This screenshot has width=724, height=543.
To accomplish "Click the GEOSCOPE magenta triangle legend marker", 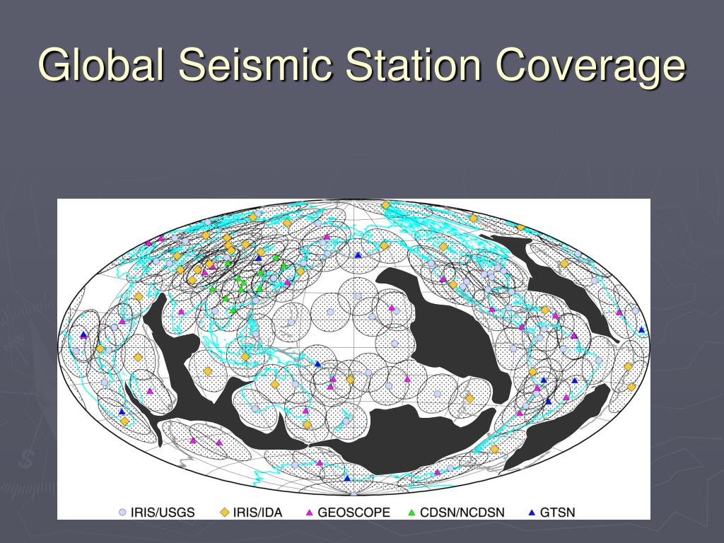I will click(310, 513).
